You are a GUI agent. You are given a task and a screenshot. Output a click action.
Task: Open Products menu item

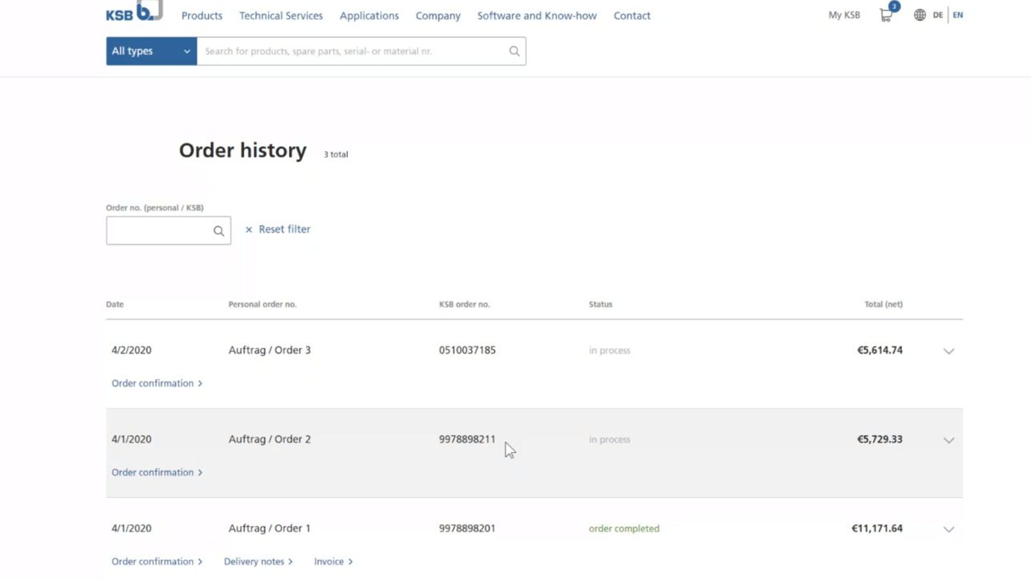coord(202,16)
